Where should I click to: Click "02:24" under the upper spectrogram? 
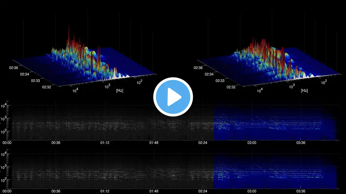[203, 143]
